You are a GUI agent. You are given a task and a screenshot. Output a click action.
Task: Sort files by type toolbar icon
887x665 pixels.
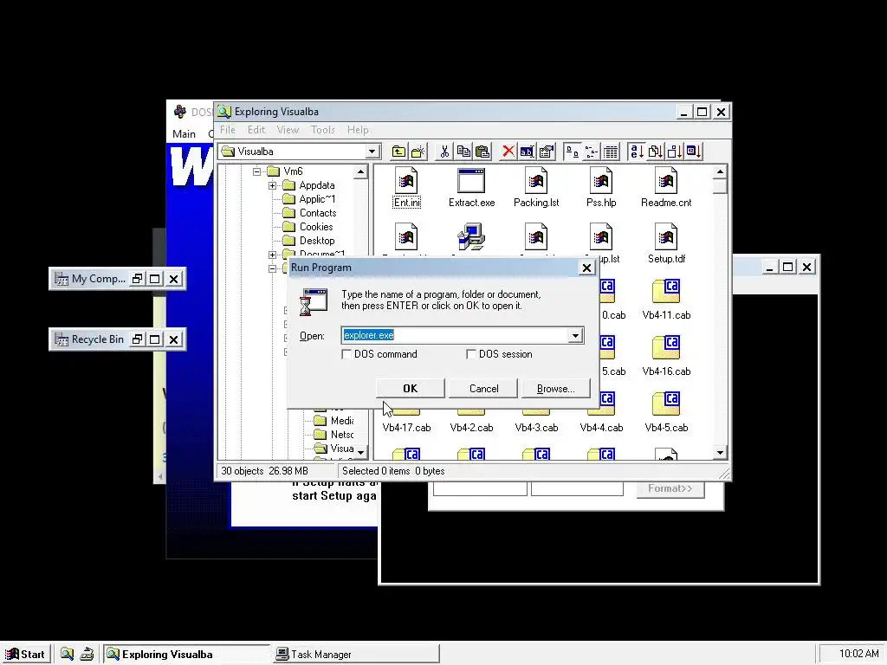(x=656, y=152)
